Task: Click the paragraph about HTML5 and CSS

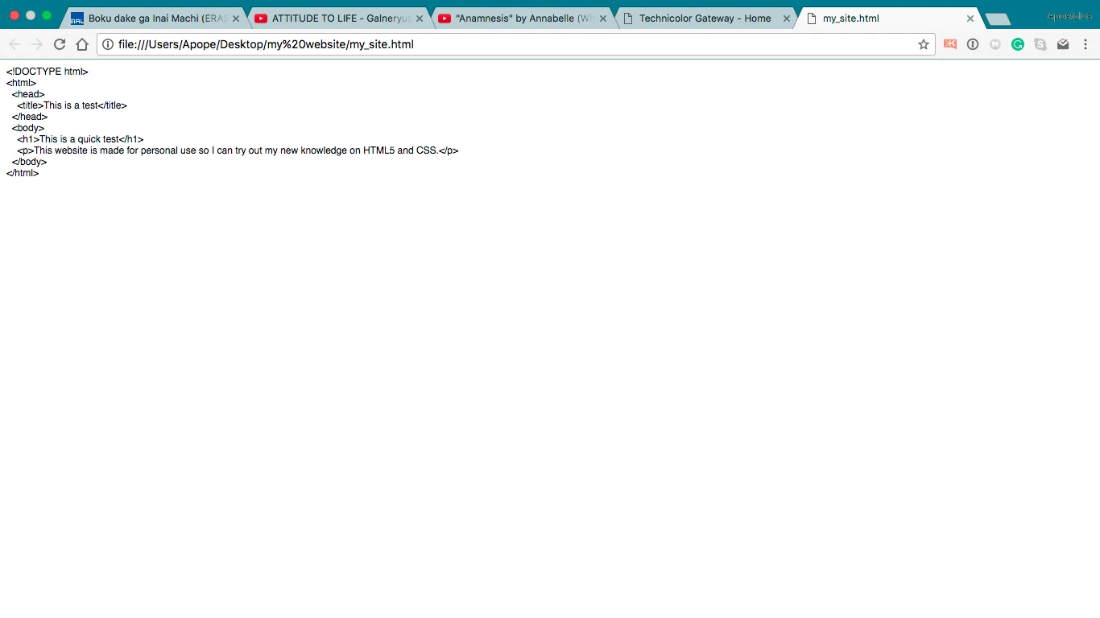Action: (x=238, y=150)
